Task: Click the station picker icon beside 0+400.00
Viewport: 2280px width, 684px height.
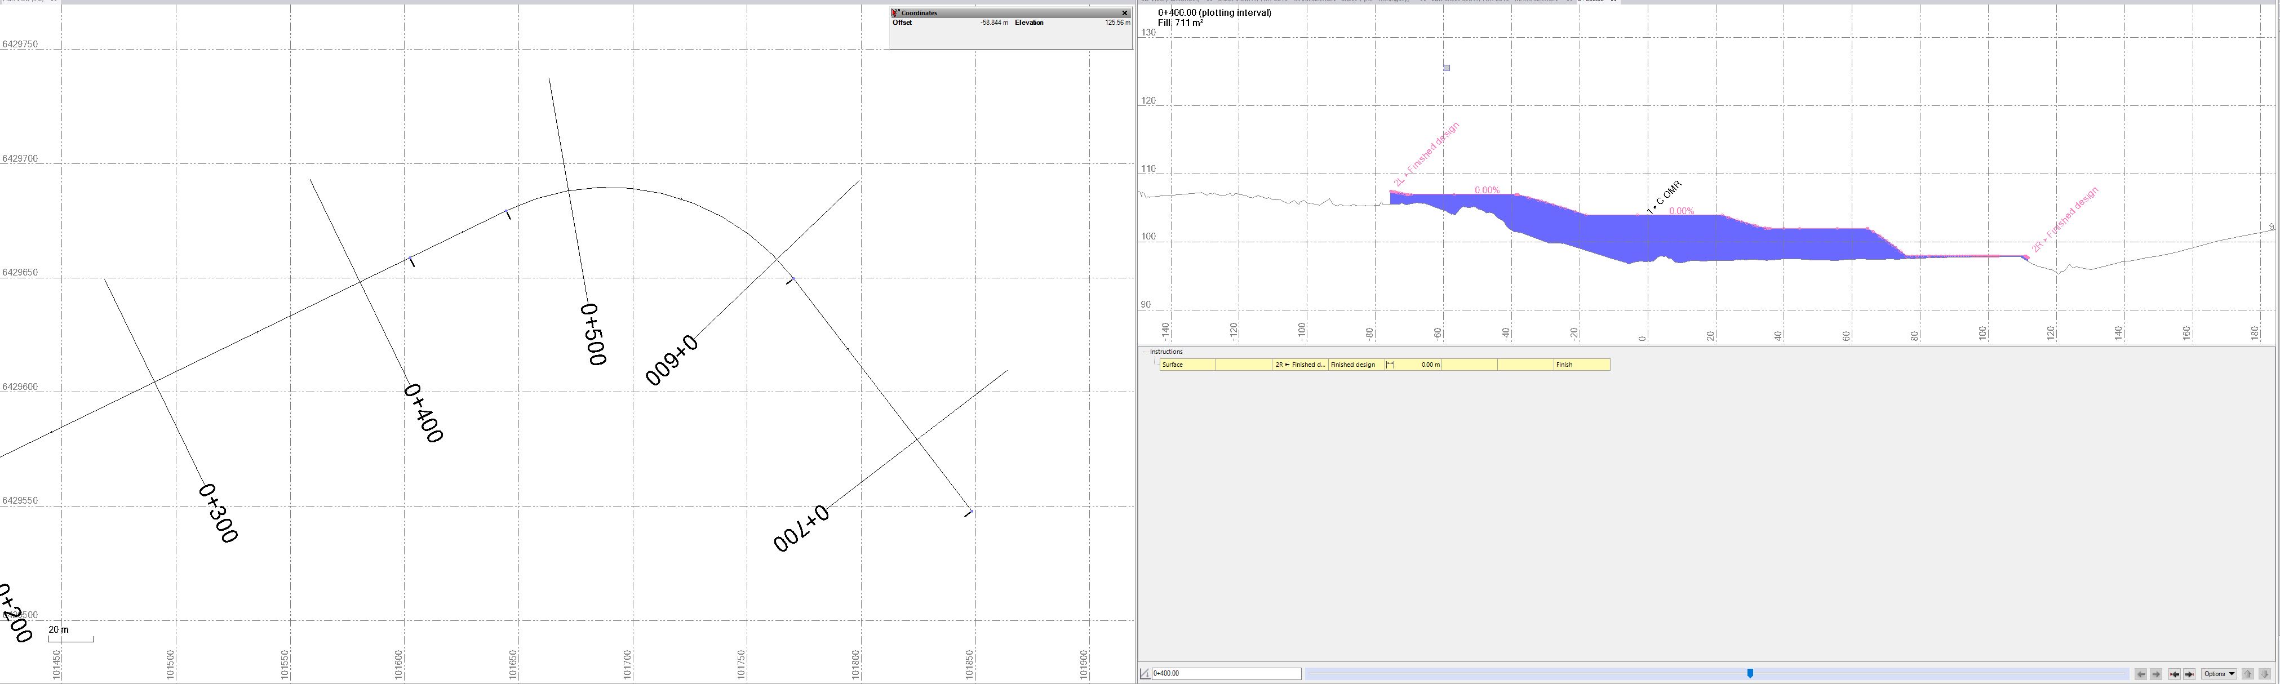Action: pyautogui.click(x=1145, y=674)
